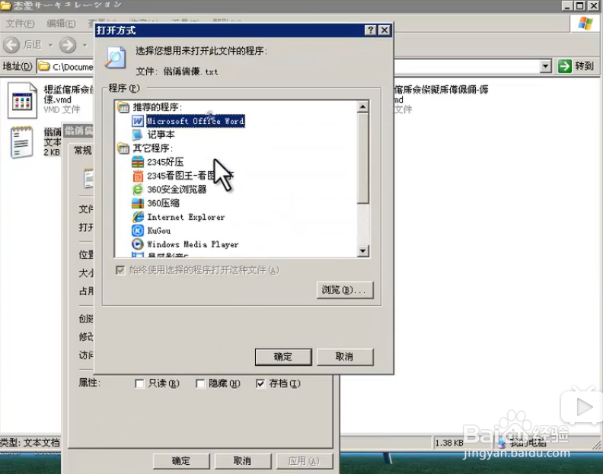The image size is (603, 474).
Task: Click 取消 in the Open With dialog
Action: coord(345,357)
